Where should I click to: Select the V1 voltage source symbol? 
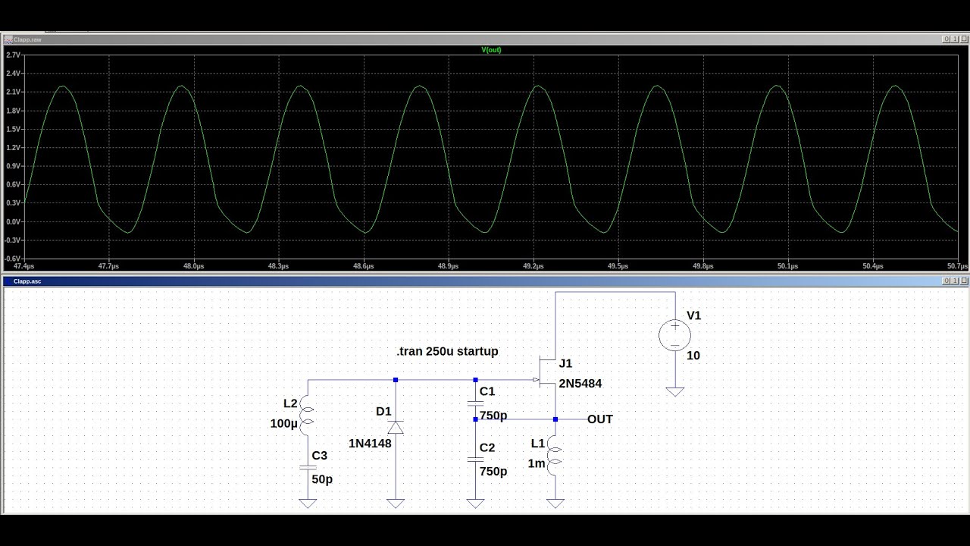[x=674, y=335]
